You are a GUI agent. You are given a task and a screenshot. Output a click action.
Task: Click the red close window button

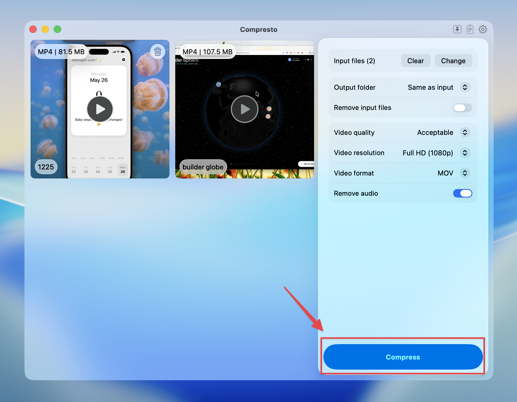[33, 29]
